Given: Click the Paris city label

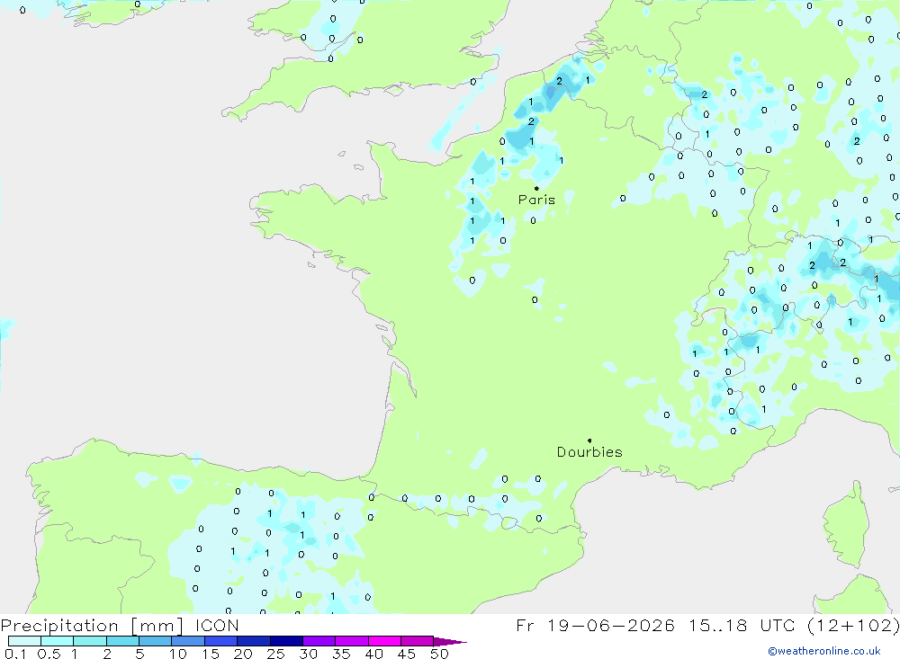Looking at the screenshot, I should pyautogui.click(x=536, y=200).
